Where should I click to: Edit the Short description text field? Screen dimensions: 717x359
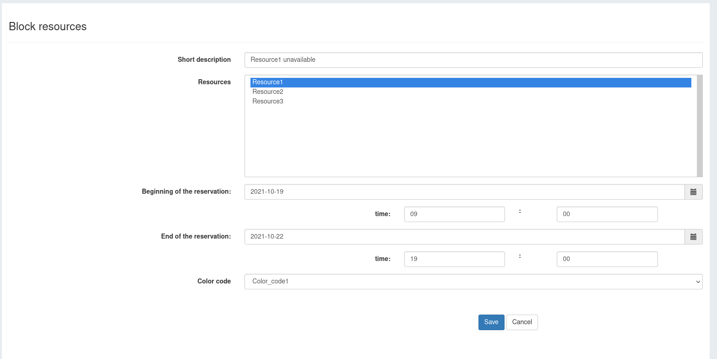click(473, 60)
